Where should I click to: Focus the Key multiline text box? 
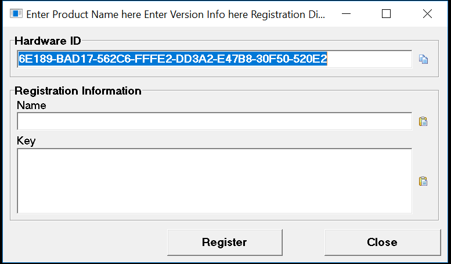click(215, 181)
